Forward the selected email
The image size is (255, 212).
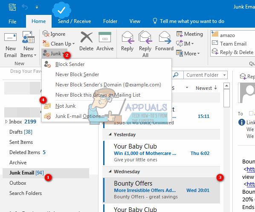tap(164, 42)
